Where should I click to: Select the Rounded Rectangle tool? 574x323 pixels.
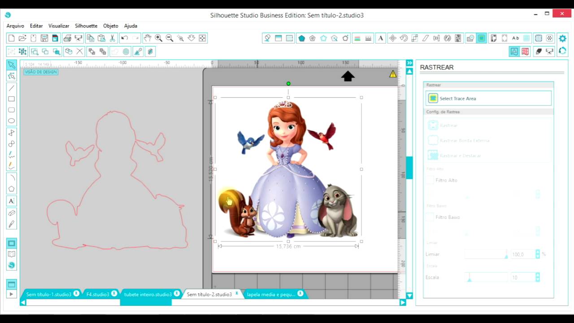pos(12,110)
